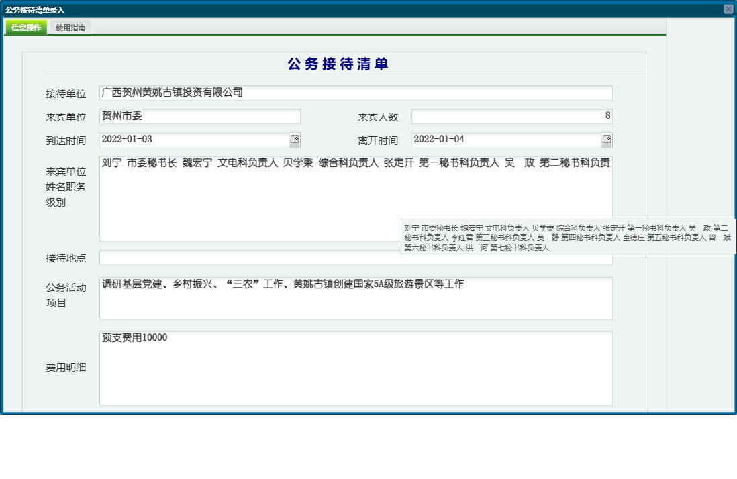The width and height of the screenshot is (737, 479).
Task: Select the 信息操作 tab
Action: point(25,28)
